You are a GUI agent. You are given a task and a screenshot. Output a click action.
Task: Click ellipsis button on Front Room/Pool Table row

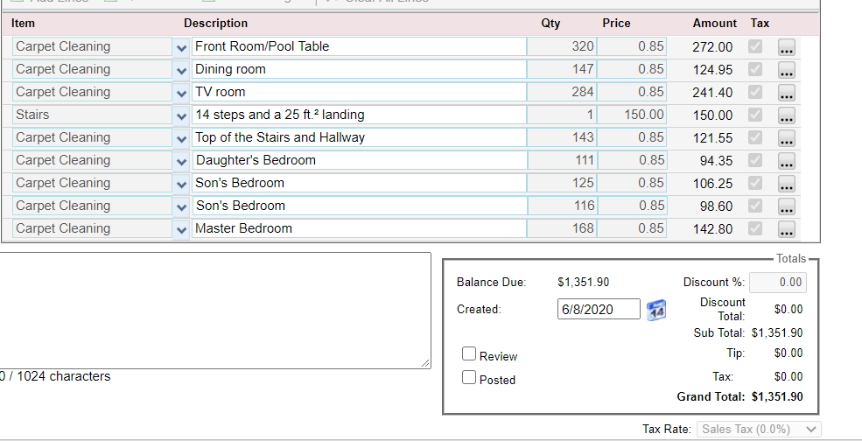[x=787, y=47]
